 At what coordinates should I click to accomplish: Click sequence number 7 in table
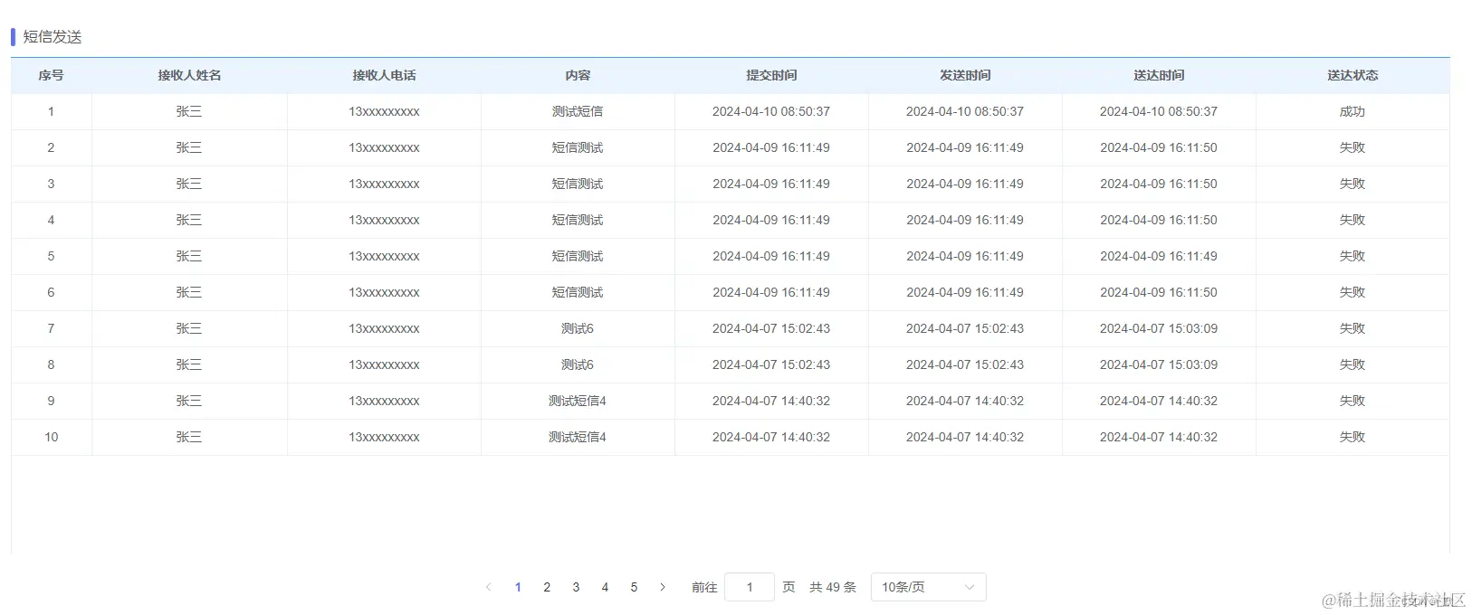[51, 328]
